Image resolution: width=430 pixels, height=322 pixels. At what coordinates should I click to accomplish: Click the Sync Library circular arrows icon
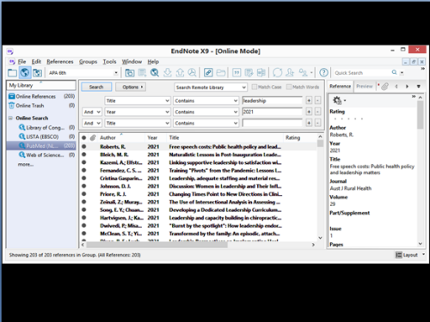click(277, 73)
